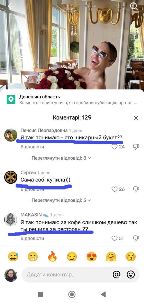Tap green location pin icon
The image size is (144, 303).
pos(11,99)
